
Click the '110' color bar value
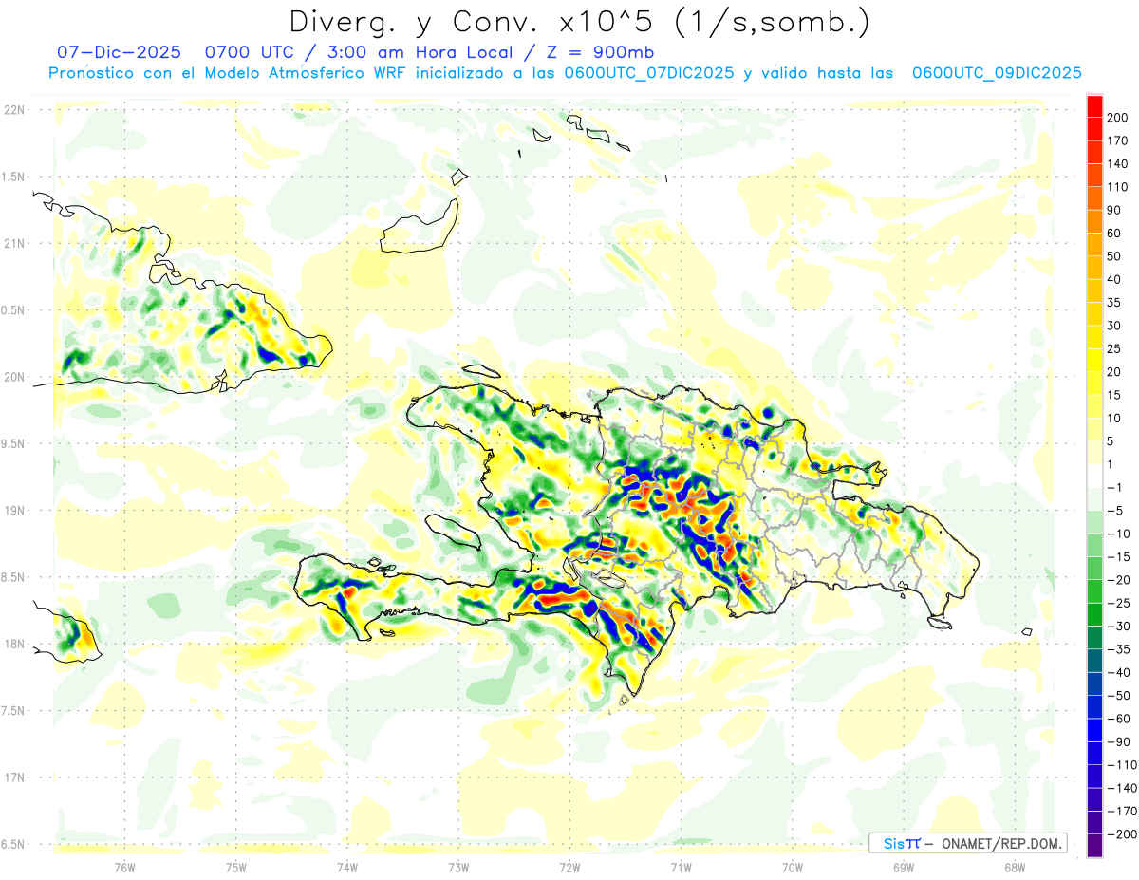(1117, 187)
